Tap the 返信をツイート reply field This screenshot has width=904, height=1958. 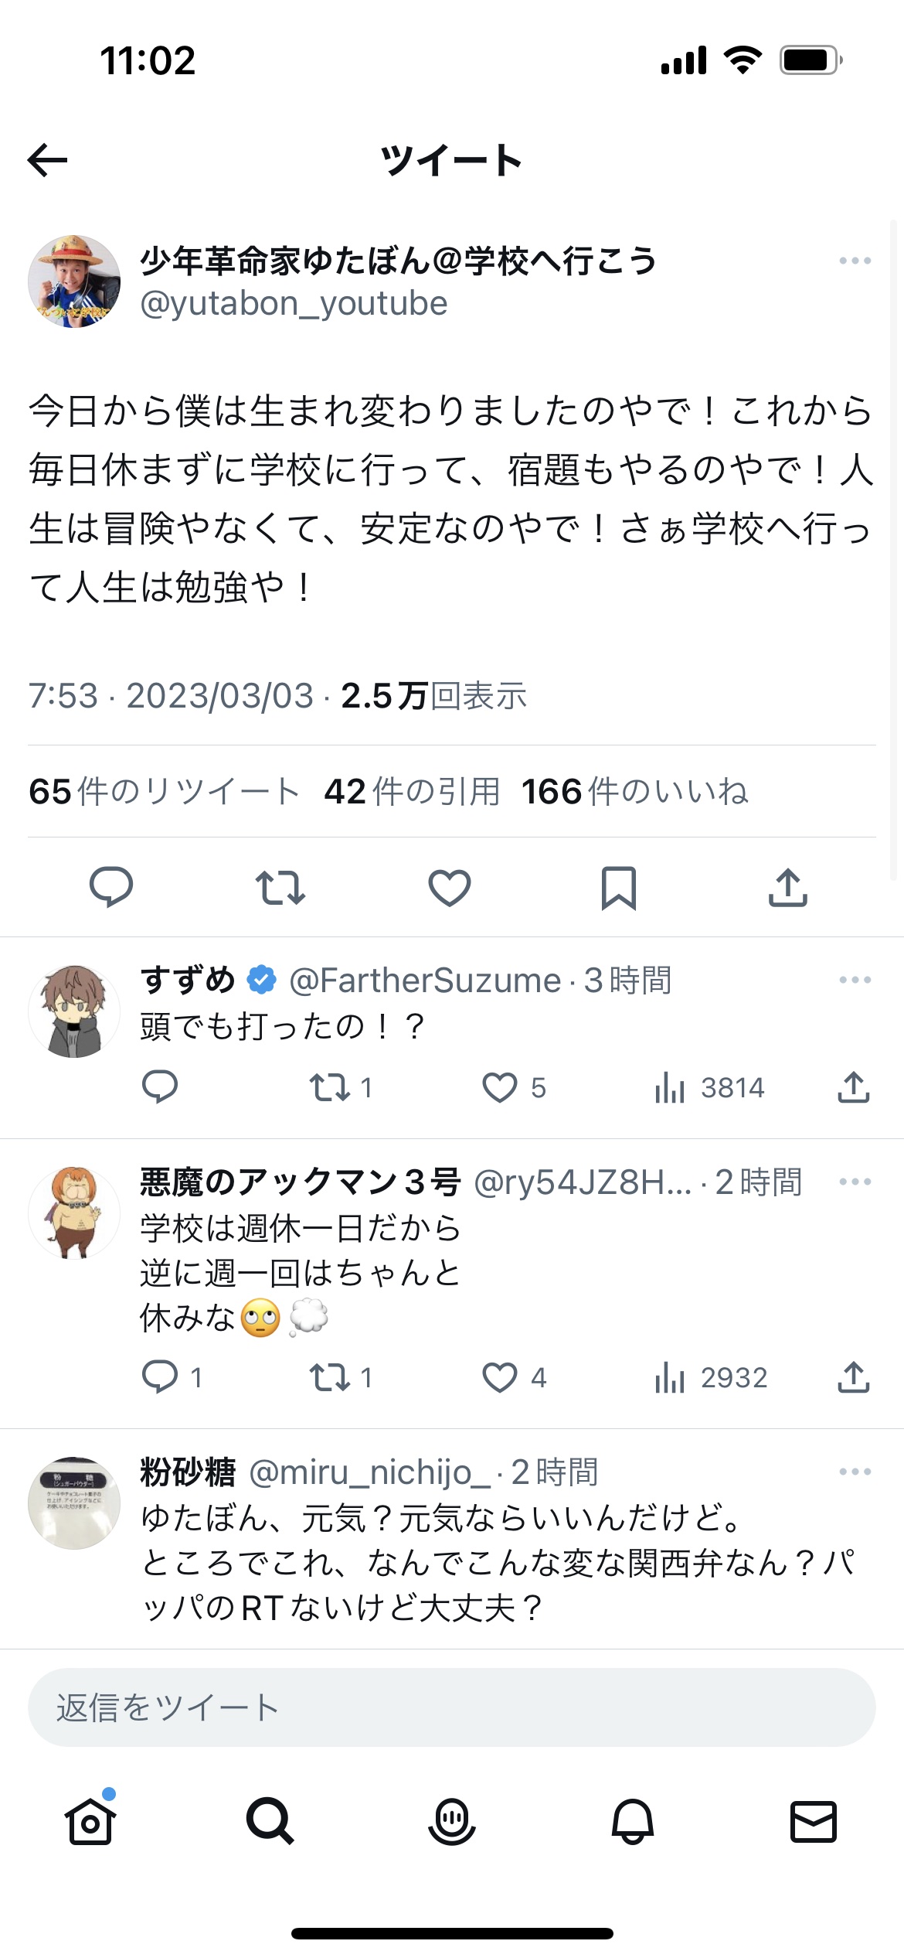tap(452, 1707)
